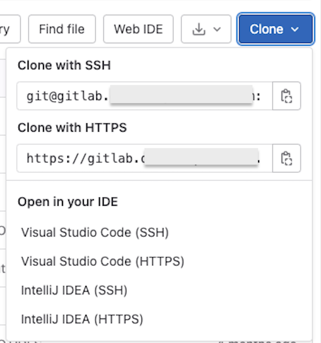
Task: Focus the git@gitlab SSH URL field
Action: coord(66,96)
